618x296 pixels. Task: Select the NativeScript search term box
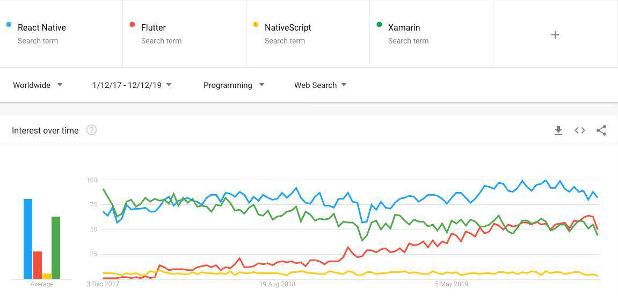click(308, 33)
